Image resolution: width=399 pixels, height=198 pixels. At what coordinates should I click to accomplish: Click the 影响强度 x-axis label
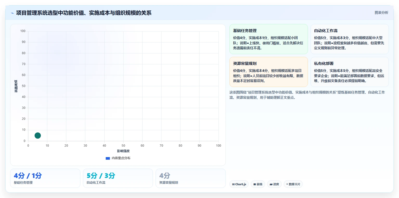(x=123, y=151)
